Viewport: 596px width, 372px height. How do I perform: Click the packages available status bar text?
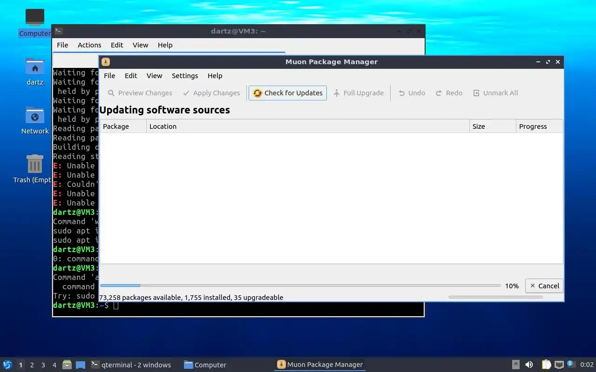(x=191, y=298)
